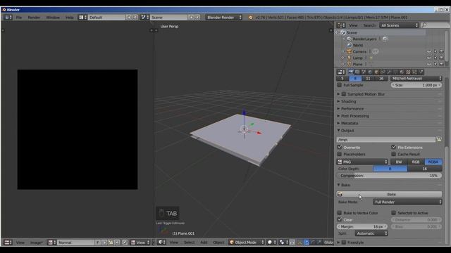
Task: Collapse the Bake panel
Action: point(345,185)
